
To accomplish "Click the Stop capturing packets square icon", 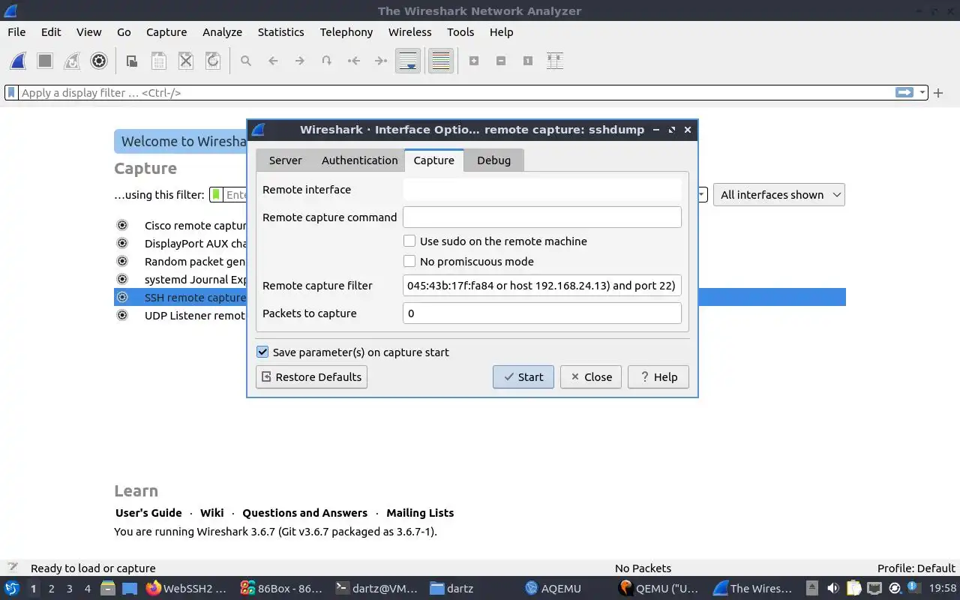I will point(45,61).
